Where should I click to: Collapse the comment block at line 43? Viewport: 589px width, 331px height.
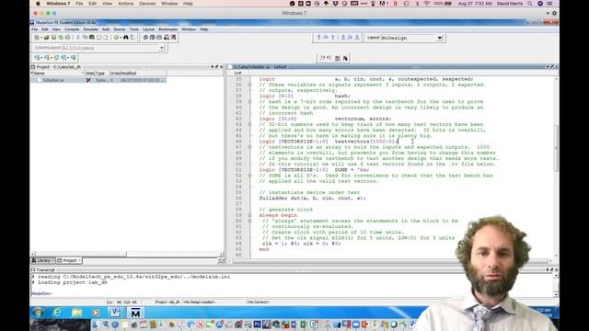point(249,125)
